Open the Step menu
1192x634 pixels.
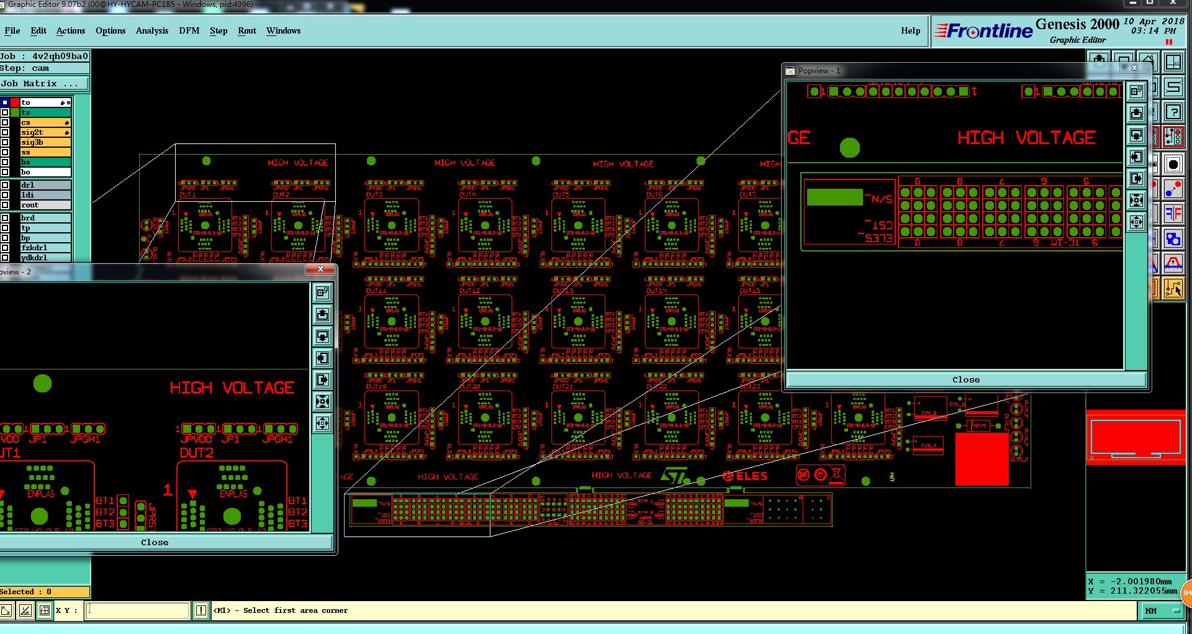click(219, 30)
